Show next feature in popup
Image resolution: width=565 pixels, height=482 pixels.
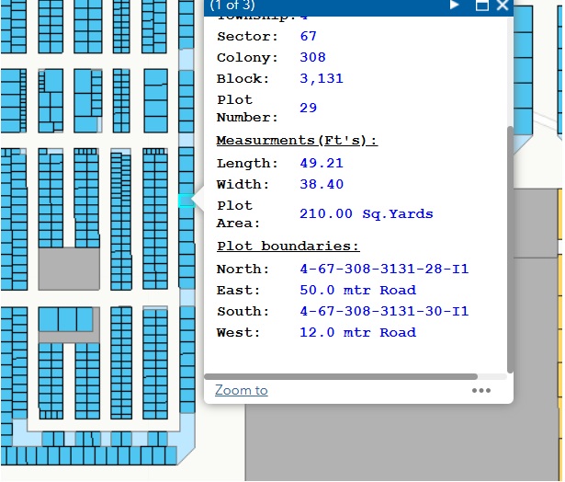click(x=454, y=6)
